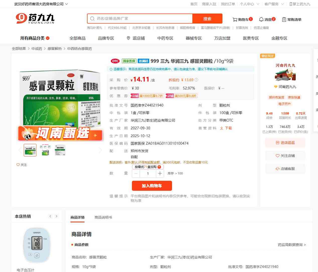The image size is (318, 272).
Task: Show next product thumbnail with right arrow
Action: [x=100, y=150]
